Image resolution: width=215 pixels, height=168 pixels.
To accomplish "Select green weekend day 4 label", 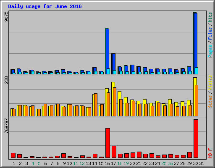I will point(33,163).
